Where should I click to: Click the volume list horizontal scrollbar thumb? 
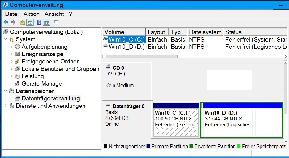coord(142,56)
